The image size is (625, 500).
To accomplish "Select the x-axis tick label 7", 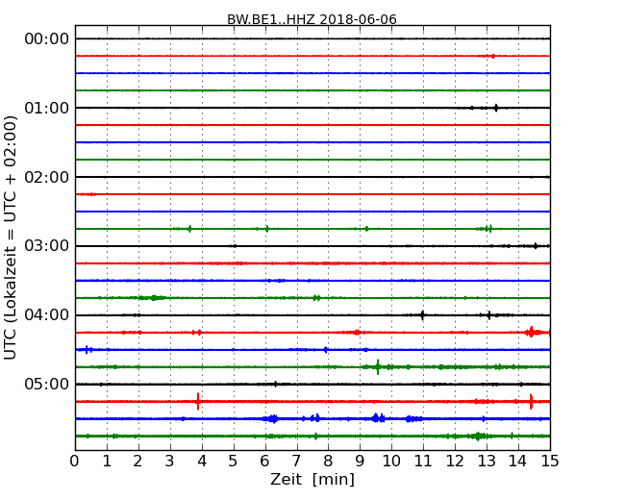I will point(296,462).
